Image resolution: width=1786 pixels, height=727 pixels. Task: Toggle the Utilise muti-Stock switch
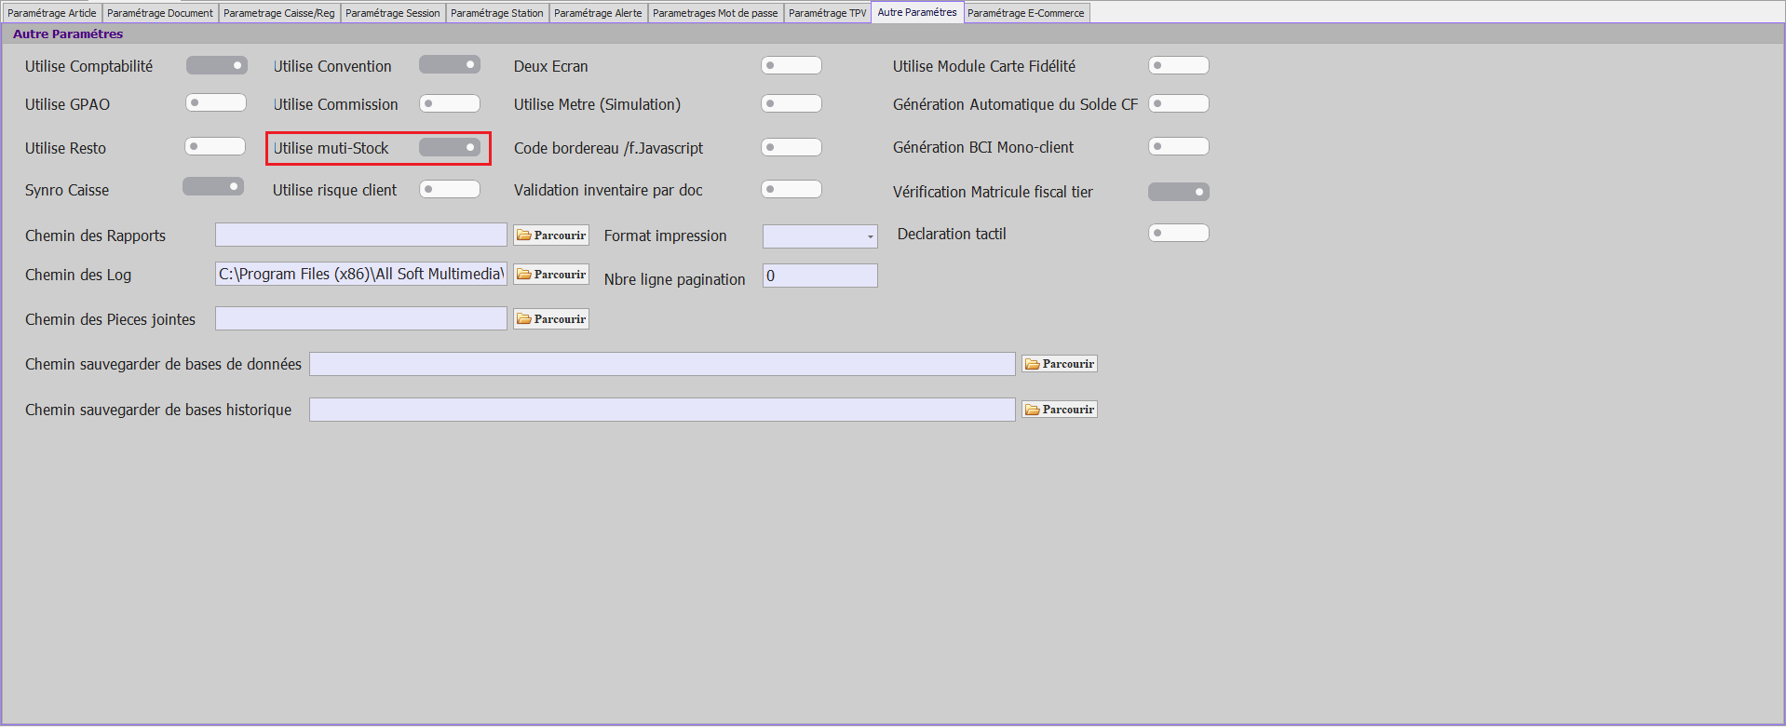pos(450,147)
